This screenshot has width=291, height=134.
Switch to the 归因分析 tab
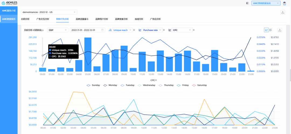pos(25,19)
